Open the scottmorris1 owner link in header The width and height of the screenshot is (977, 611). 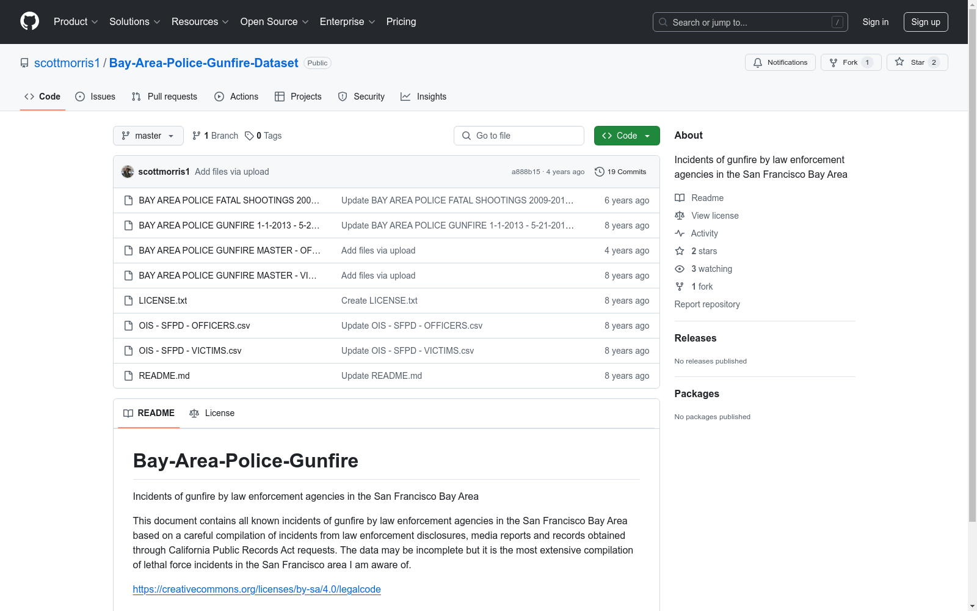[67, 63]
